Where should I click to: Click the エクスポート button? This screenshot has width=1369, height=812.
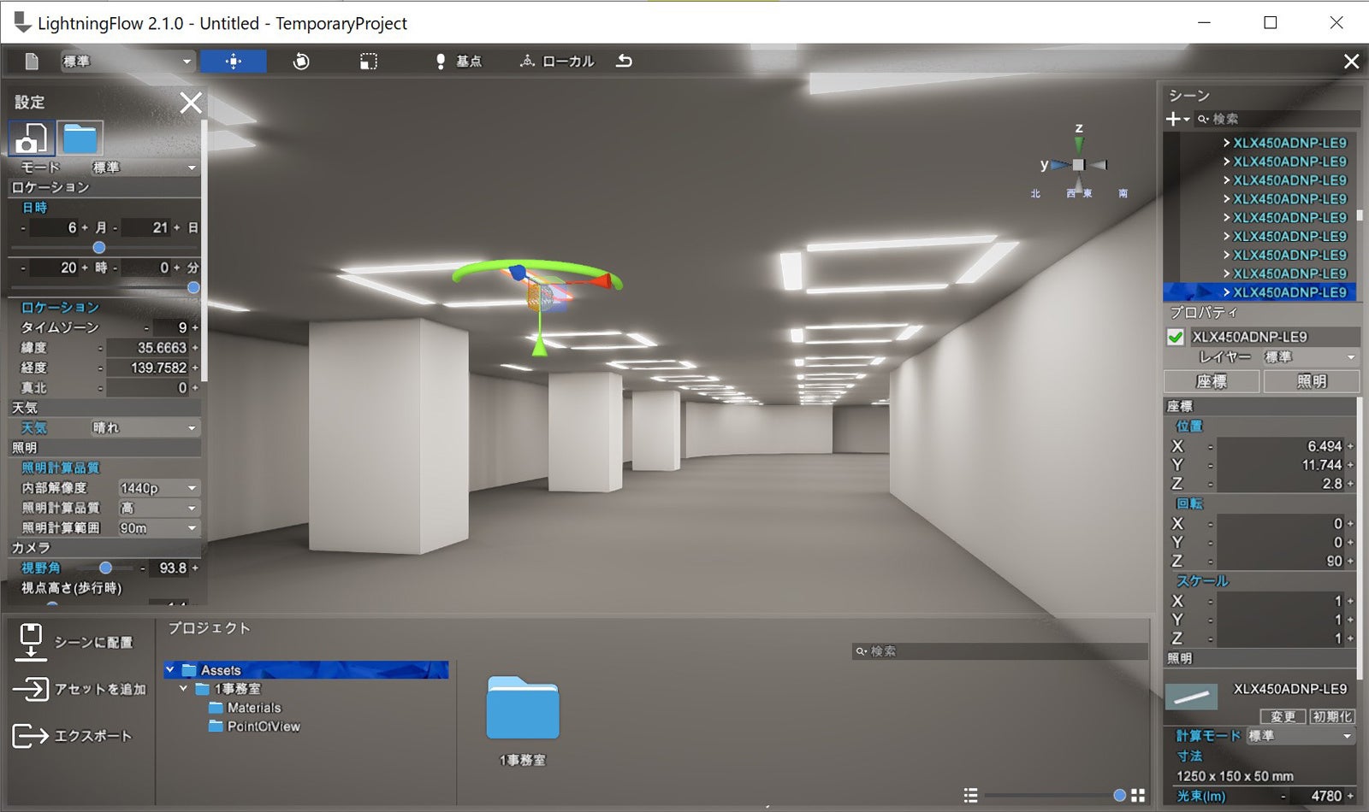pyautogui.click(x=74, y=735)
